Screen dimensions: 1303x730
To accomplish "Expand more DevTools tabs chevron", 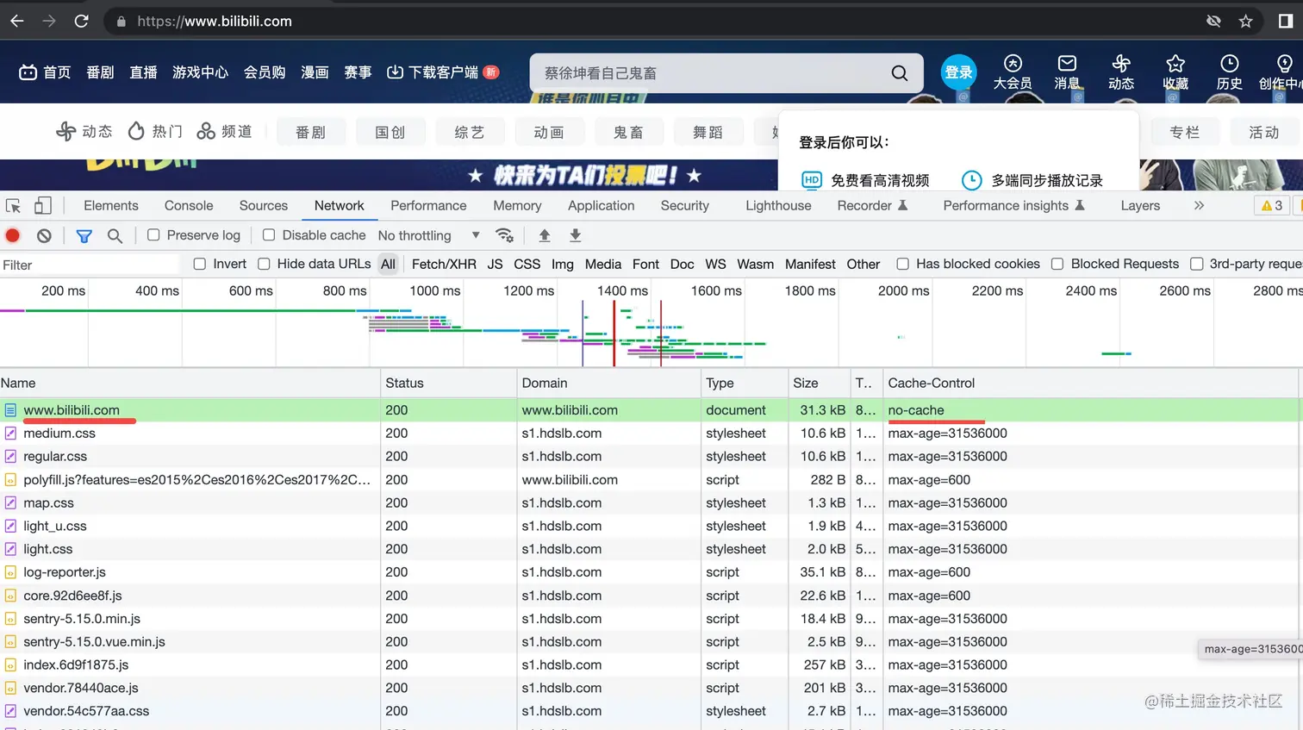I will point(1199,206).
